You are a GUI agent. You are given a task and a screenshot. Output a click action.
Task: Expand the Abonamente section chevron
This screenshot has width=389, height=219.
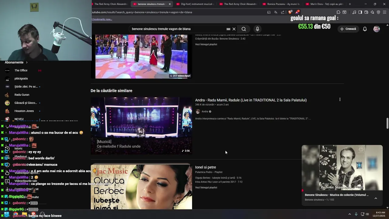pos(27,62)
